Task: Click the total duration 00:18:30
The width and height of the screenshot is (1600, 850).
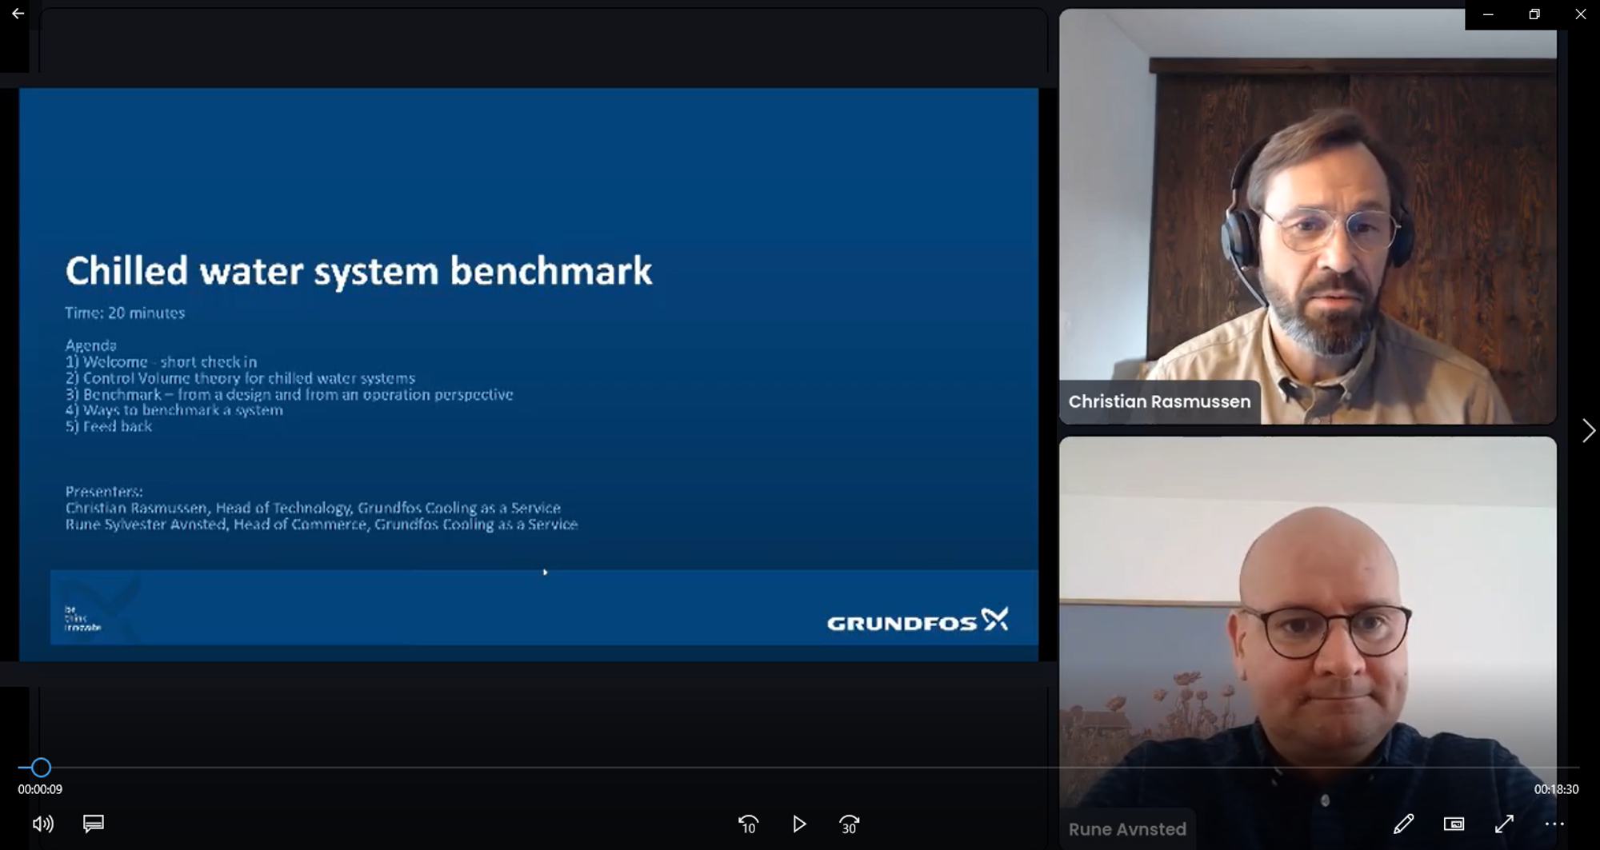Action: [x=1556, y=789]
